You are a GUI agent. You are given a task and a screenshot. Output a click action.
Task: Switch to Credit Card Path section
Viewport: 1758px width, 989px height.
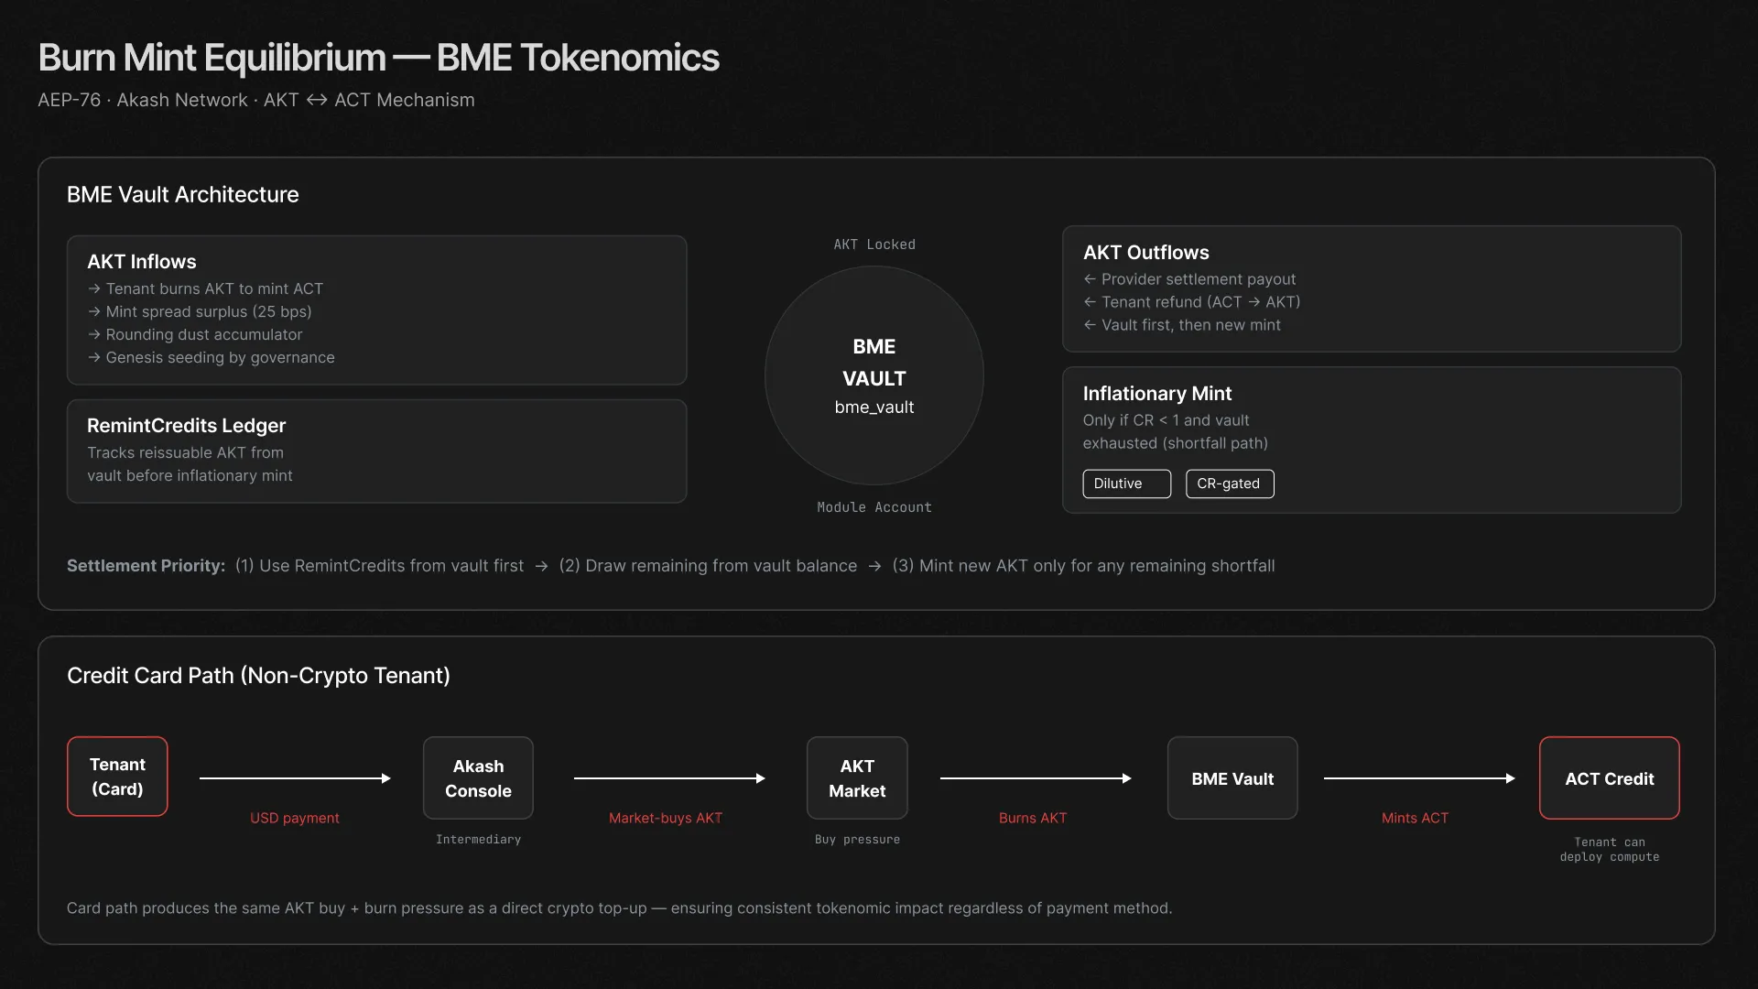click(x=258, y=675)
